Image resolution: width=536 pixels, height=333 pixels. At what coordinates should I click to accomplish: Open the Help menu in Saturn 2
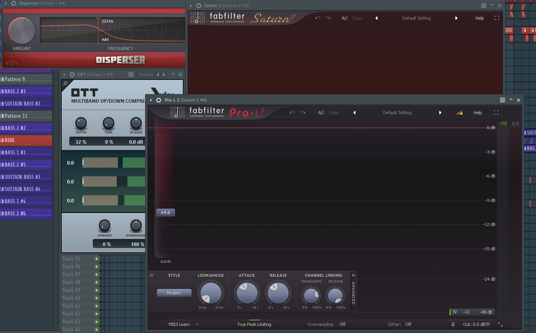pyautogui.click(x=479, y=18)
